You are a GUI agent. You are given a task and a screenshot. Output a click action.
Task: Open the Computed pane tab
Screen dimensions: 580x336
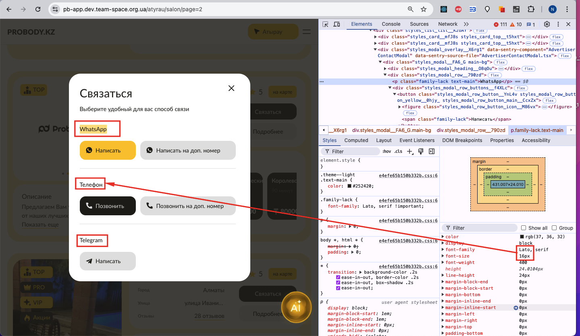click(x=356, y=140)
